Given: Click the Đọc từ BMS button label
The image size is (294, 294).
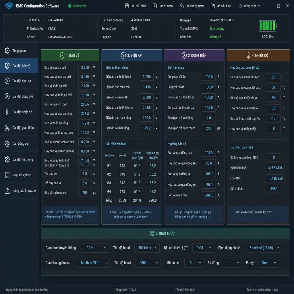Looking at the screenshot, I should coord(166,6).
